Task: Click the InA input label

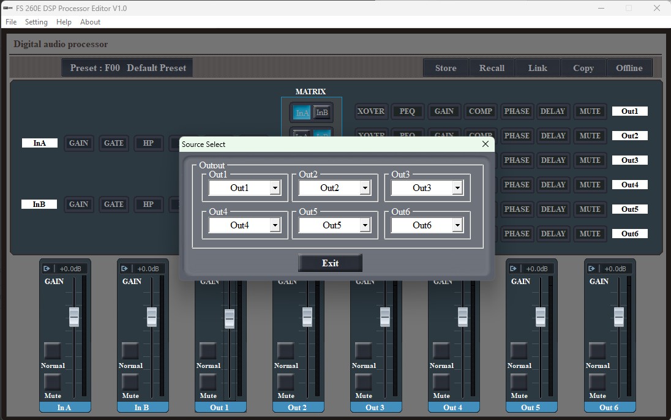Action: coord(39,143)
